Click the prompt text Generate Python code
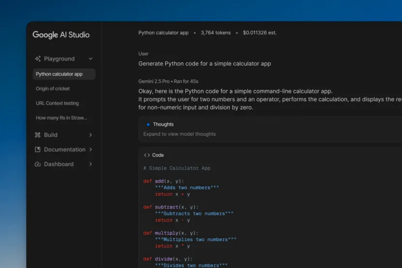The width and height of the screenshot is (402, 268). tap(205, 63)
